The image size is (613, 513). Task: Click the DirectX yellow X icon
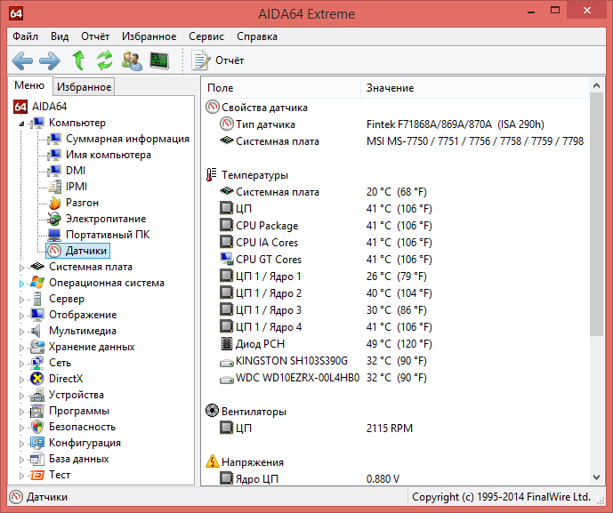(x=37, y=379)
